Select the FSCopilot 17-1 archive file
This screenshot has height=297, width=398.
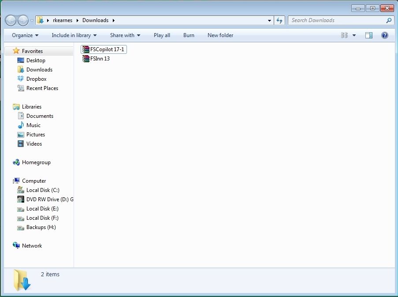click(x=104, y=49)
